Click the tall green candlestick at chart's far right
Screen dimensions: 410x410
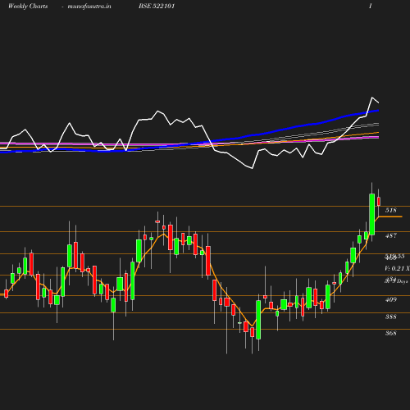372,214
